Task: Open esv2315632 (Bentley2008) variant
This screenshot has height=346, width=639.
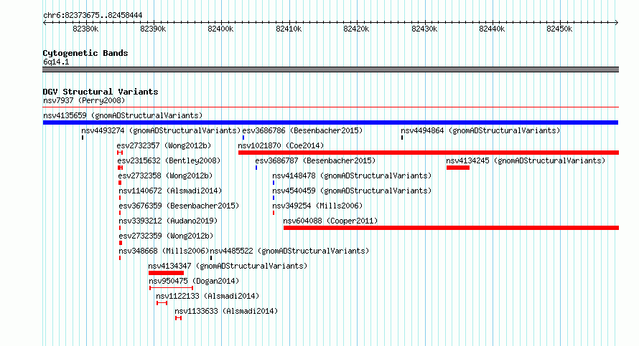Action: (169, 160)
